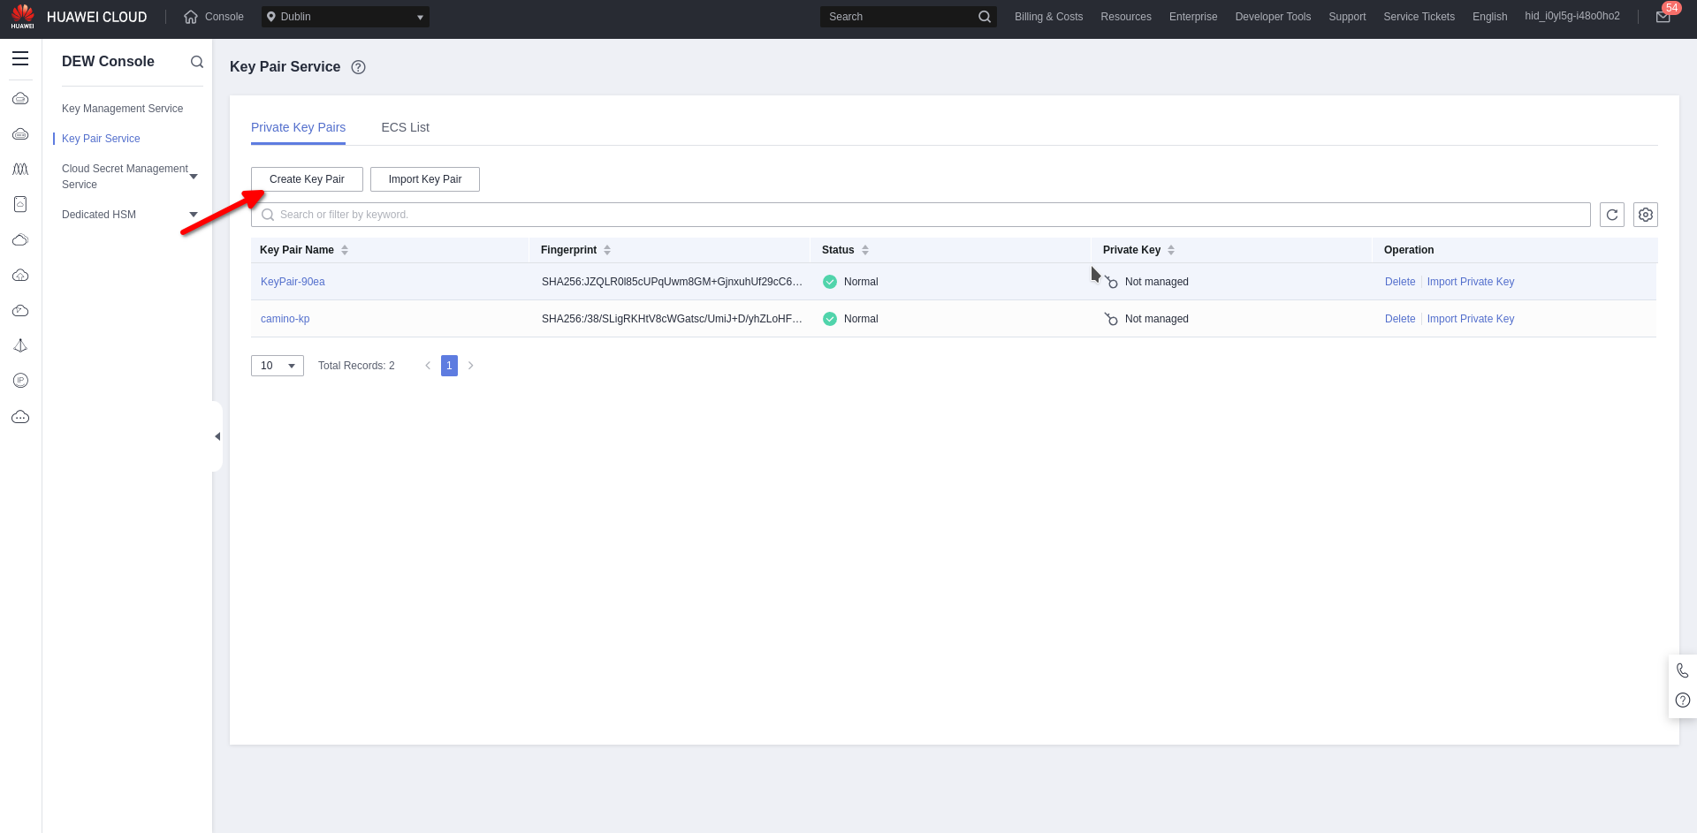This screenshot has height=833, width=1697.
Task: Sort table by Status column
Action: click(865, 250)
